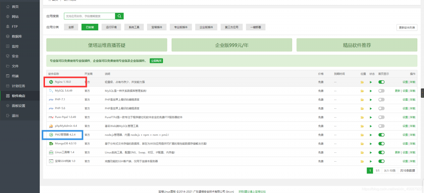Open the 企业版999元/年 banner
This screenshot has height=193, width=424.
tap(232, 45)
